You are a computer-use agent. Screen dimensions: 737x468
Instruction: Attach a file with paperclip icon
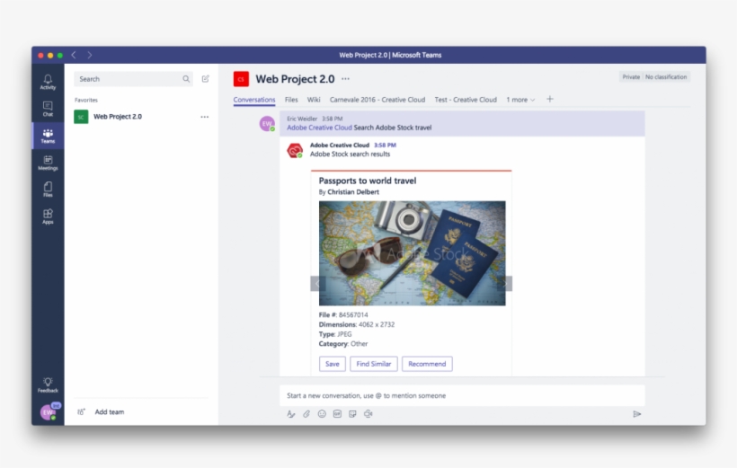[x=306, y=414]
